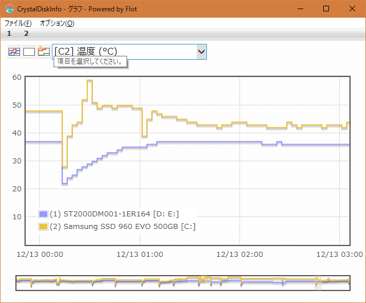Open the オプション(O) menu

[57, 23]
